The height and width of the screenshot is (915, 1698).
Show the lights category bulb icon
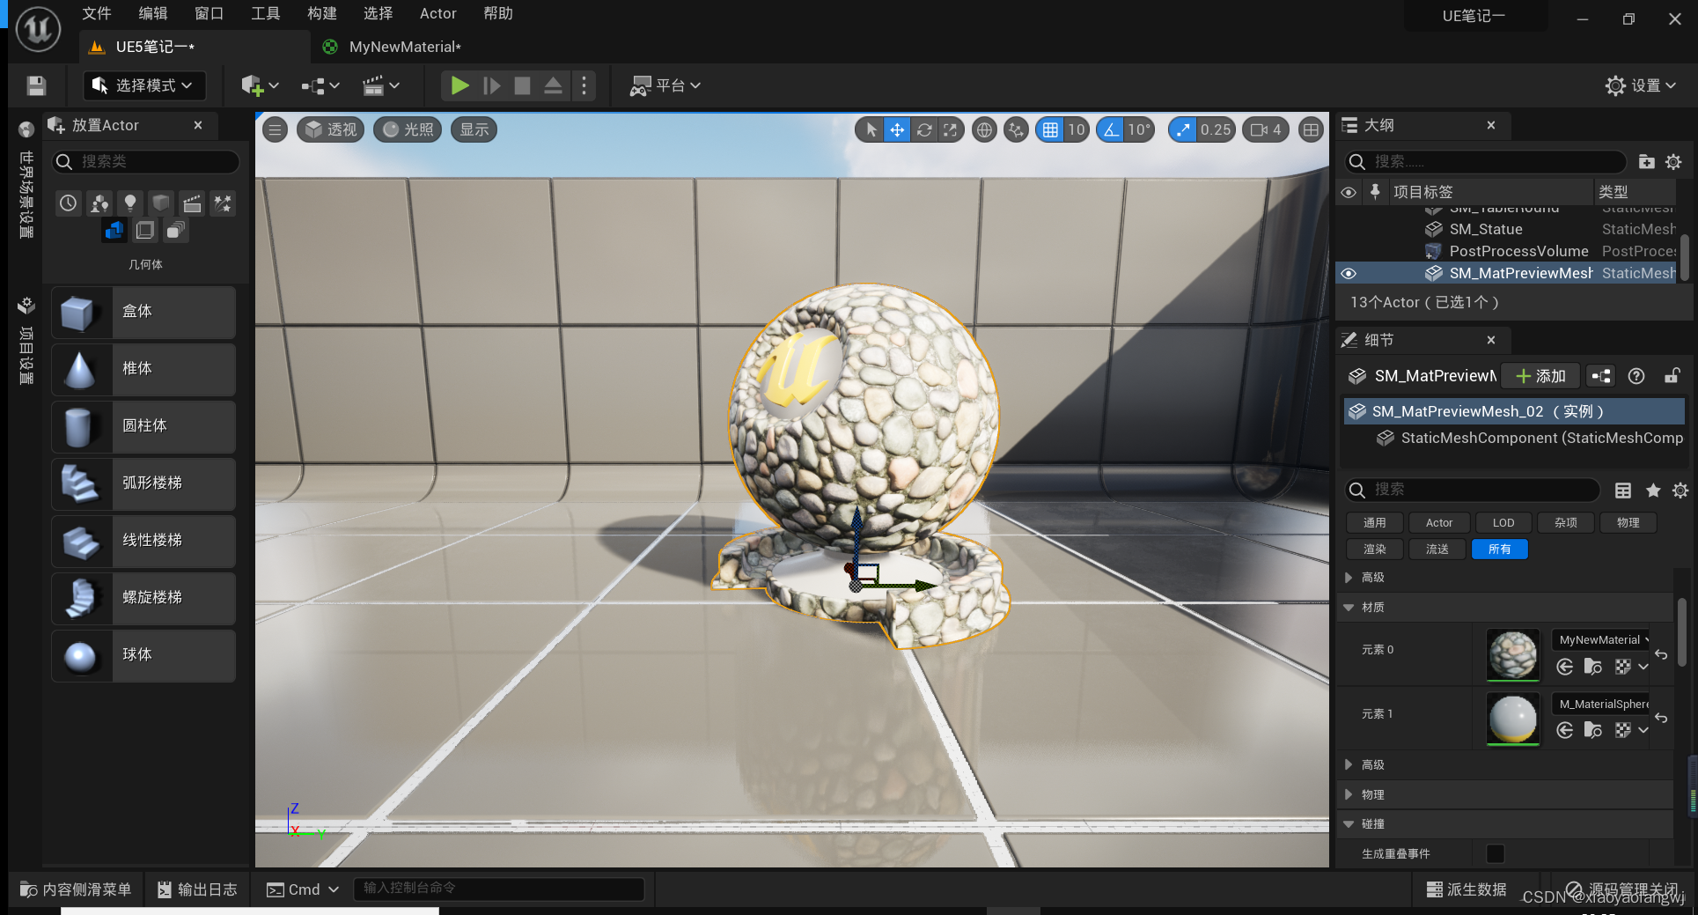point(130,203)
